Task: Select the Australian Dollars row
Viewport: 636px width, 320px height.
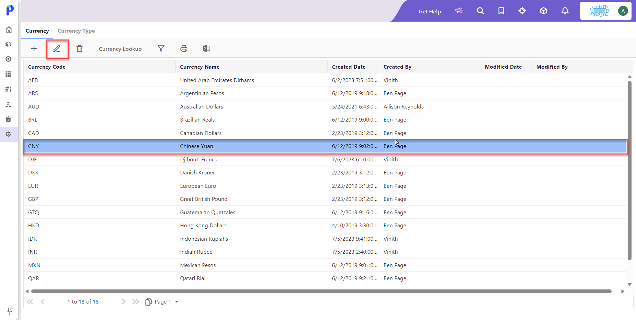Action: (x=325, y=106)
